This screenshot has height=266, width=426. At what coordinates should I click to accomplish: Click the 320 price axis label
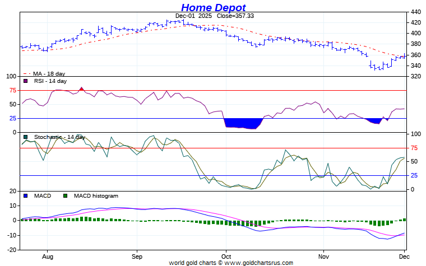coord(416,76)
